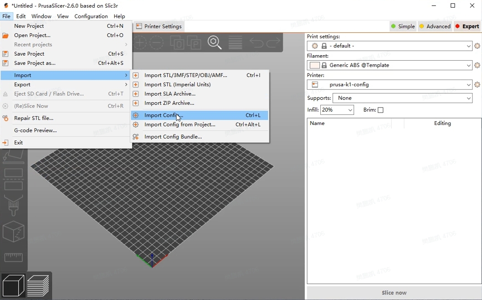
Task: Open the Print settings preset dropdown
Action: 389,46
